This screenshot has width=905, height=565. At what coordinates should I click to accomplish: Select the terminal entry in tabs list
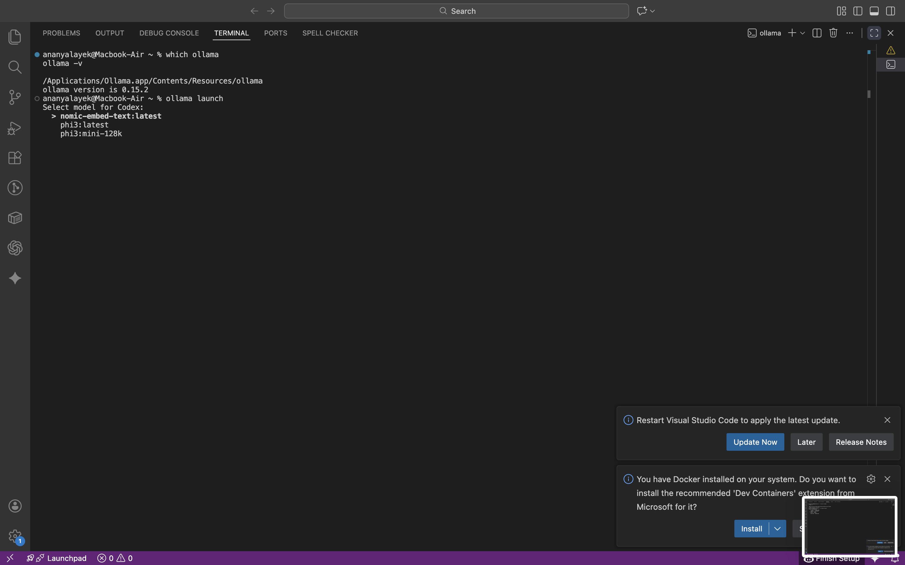click(x=891, y=64)
